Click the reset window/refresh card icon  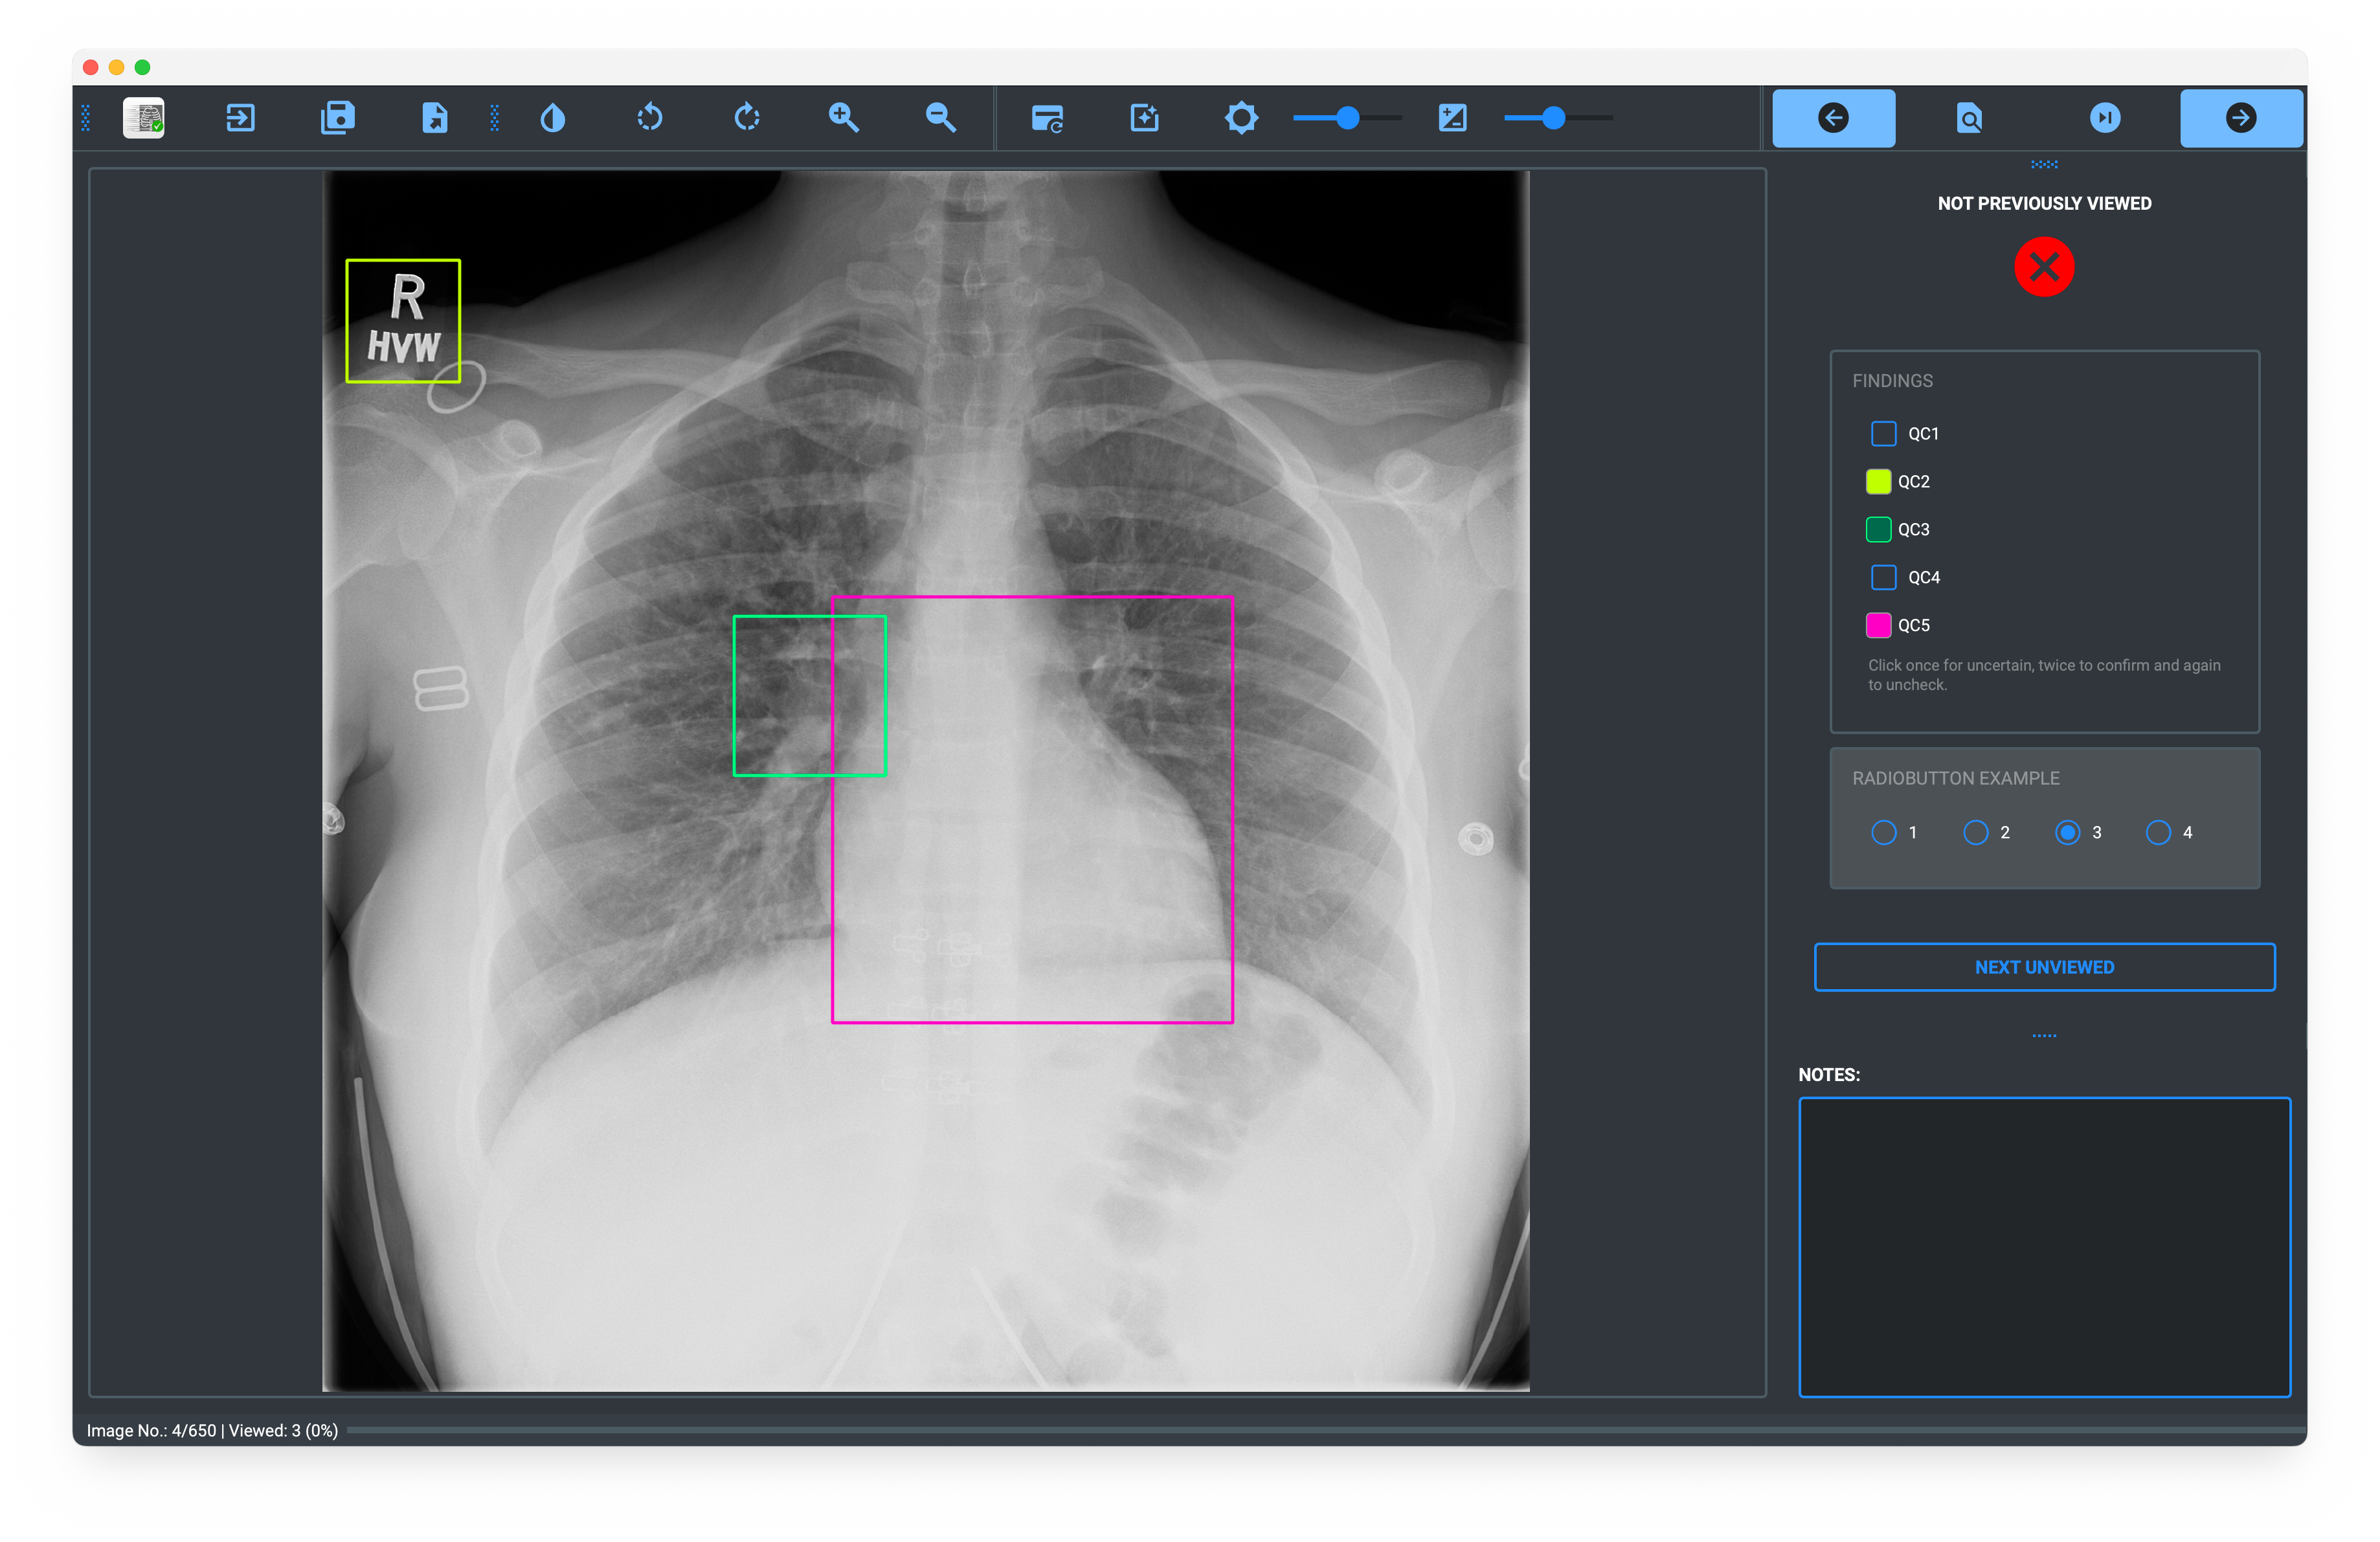pos(1047,118)
